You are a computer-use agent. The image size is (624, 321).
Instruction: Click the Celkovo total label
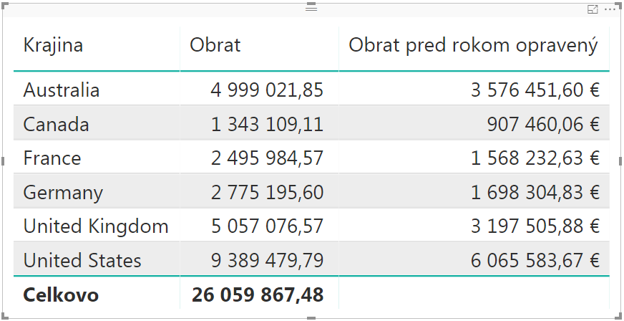click(61, 294)
